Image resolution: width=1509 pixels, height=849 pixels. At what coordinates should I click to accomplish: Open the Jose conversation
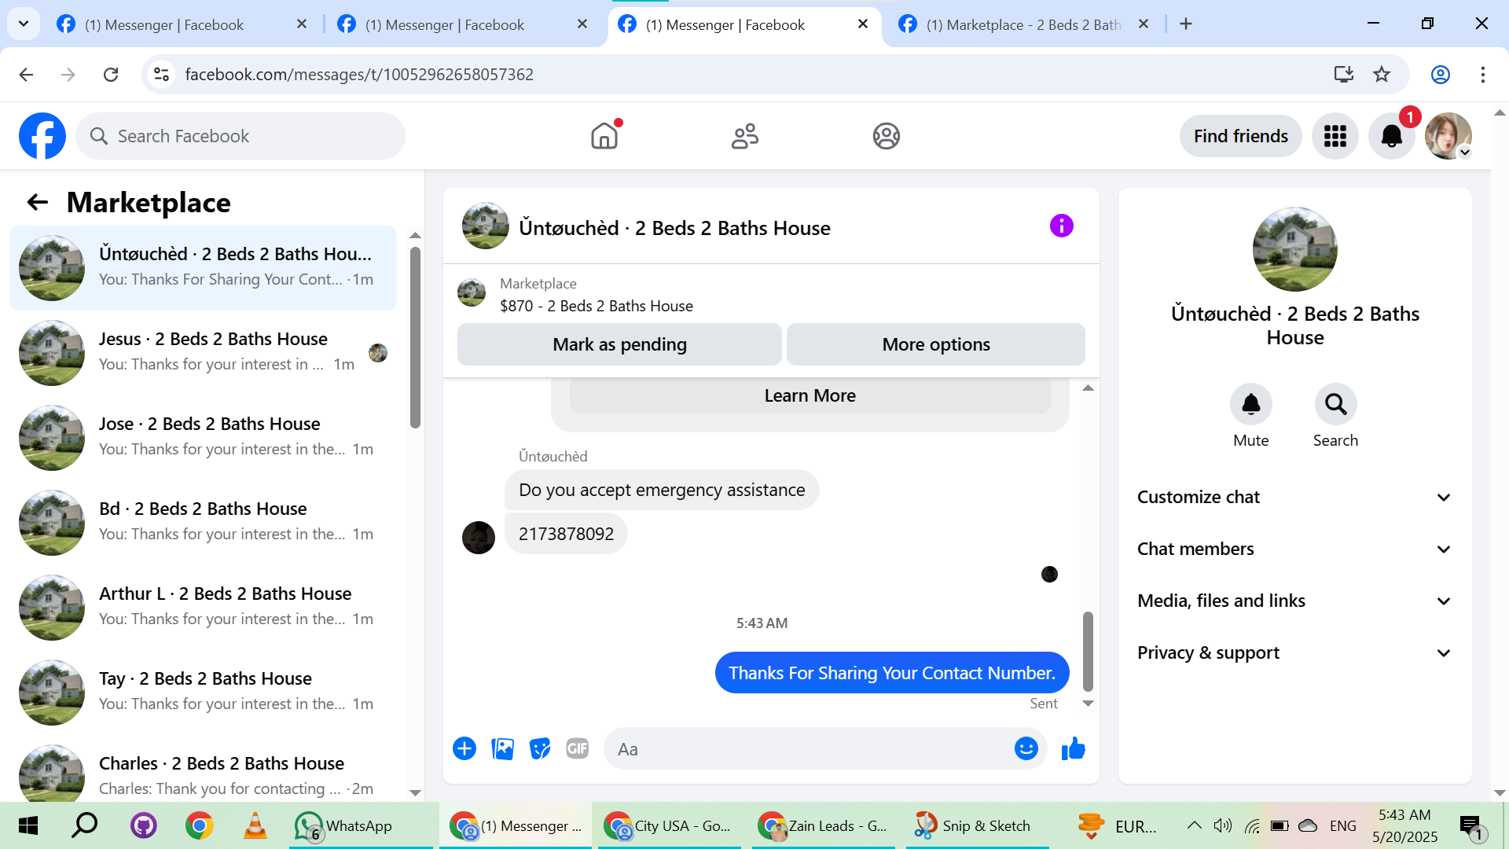pyautogui.click(x=204, y=436)
